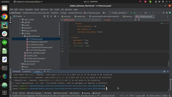Click the Git commit checkmark icon
Image resolution: width=172 pixels, height=97 pixels.
point(153,13)
